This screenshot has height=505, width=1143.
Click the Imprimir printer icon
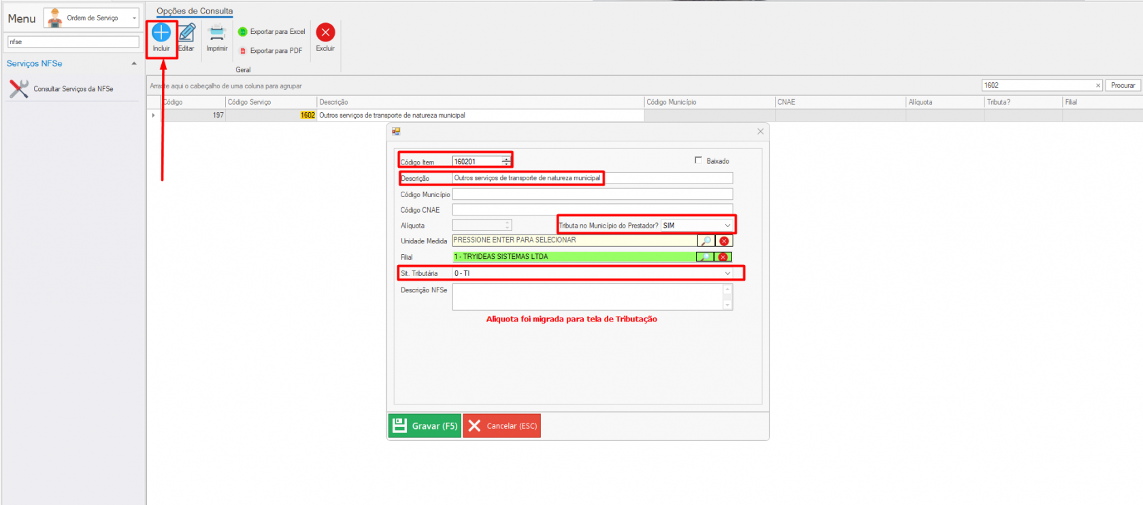point(217,33)
